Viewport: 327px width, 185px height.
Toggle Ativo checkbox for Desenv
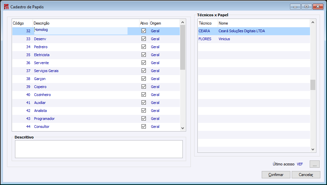pyautogui.click(x=144, y=39)
